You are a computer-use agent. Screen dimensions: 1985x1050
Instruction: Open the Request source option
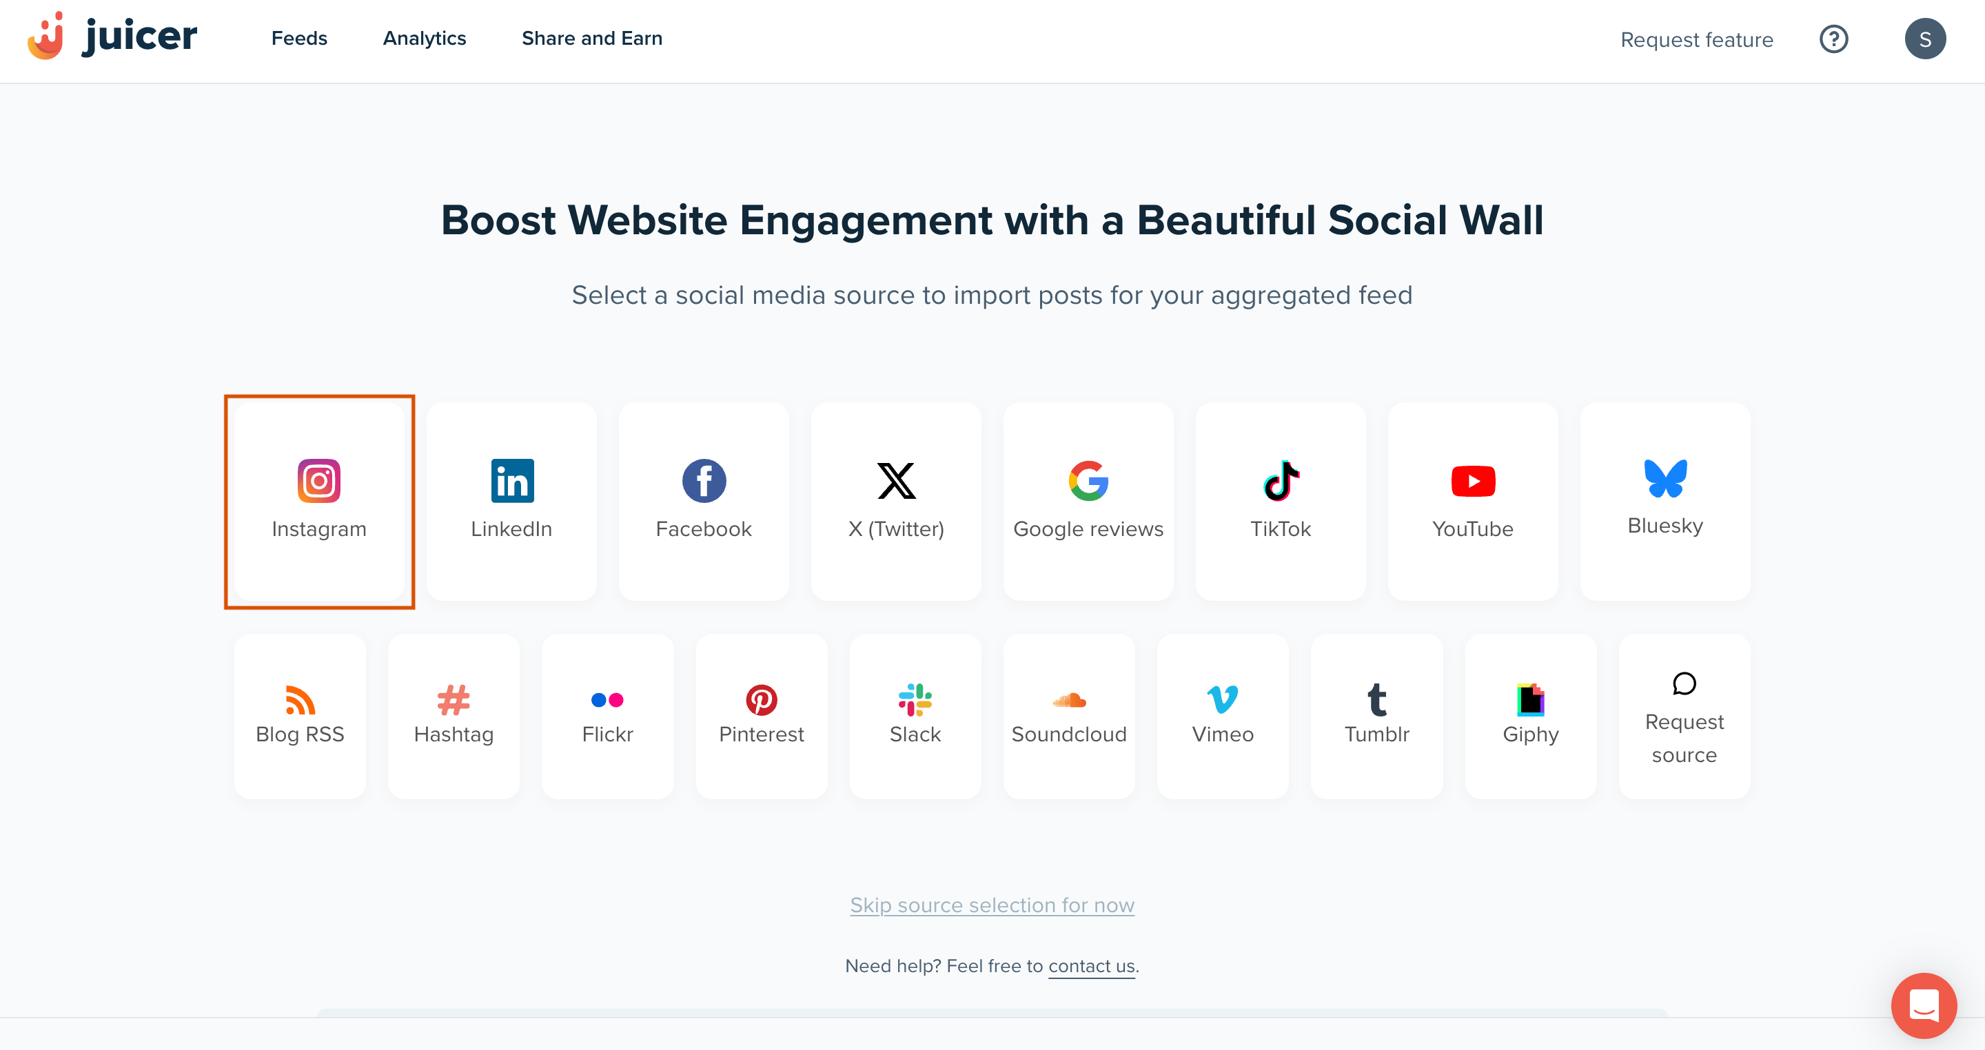click(1684, 717)
